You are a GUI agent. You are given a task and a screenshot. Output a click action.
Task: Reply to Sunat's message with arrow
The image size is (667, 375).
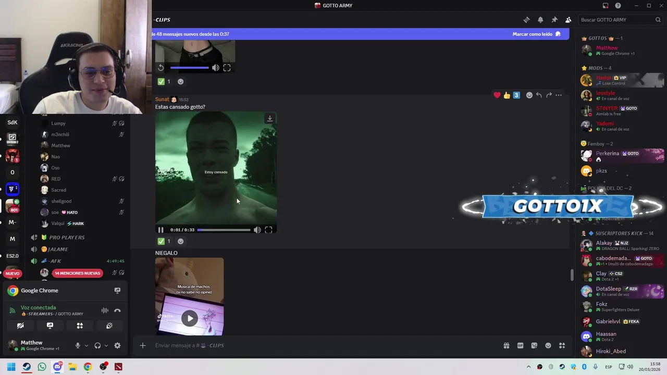pos(539,95)
